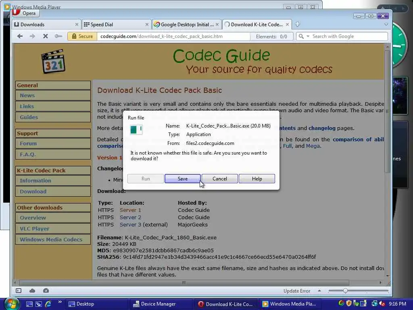Open the Forum sidebar link
The image size is (413, 310).
pos(28,143)
